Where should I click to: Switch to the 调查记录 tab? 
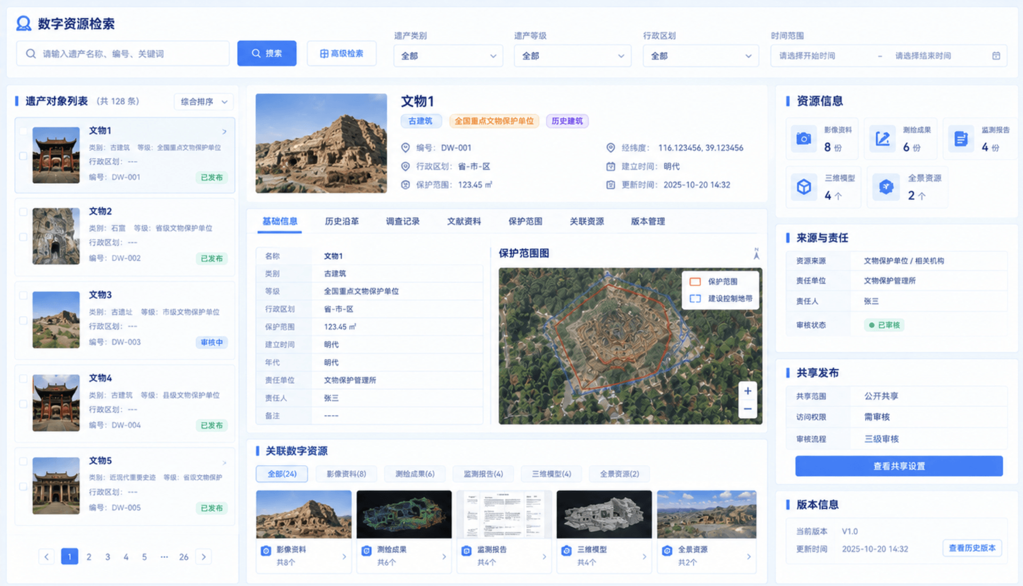(x=403, y=222)
